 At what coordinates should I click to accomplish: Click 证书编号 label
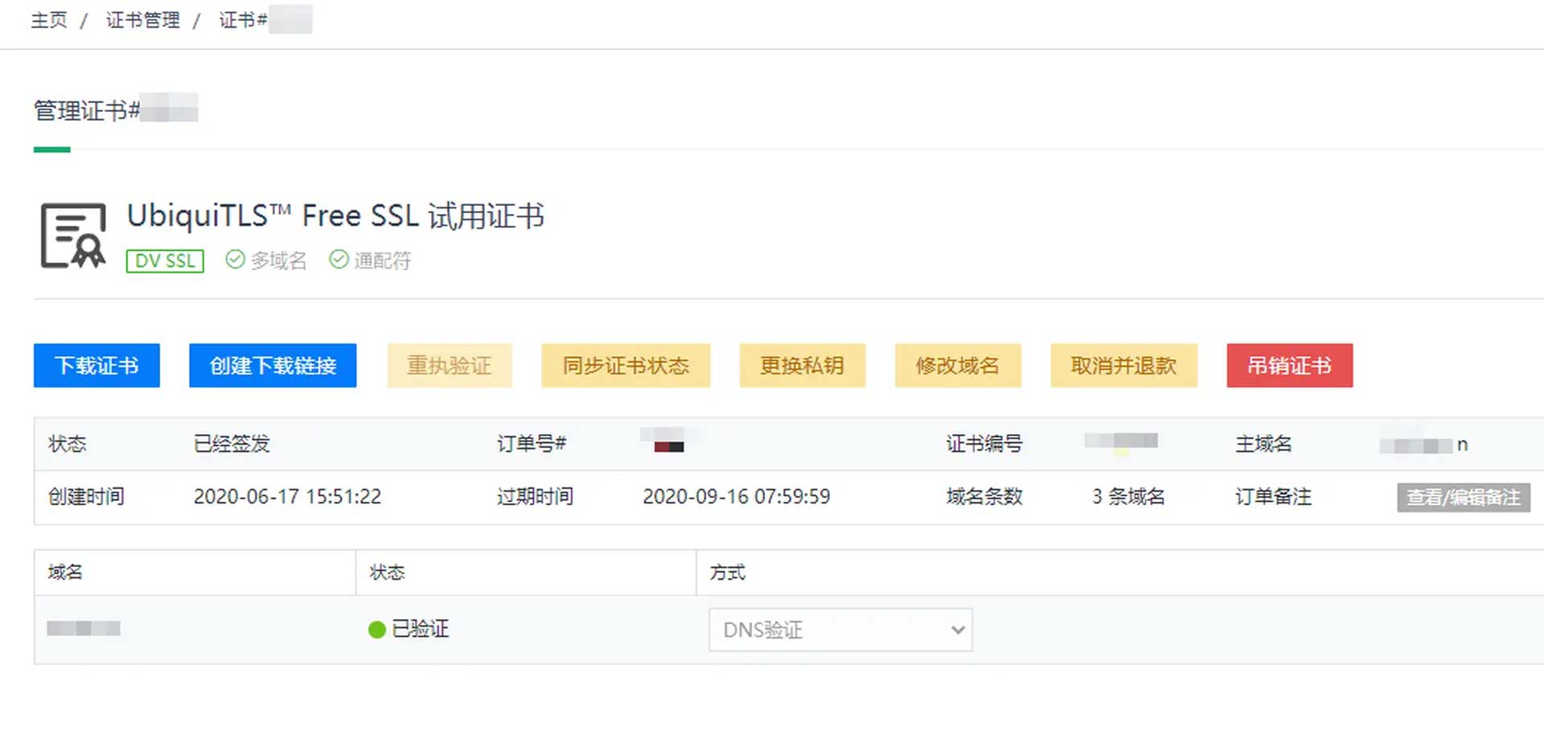(984, 444)
